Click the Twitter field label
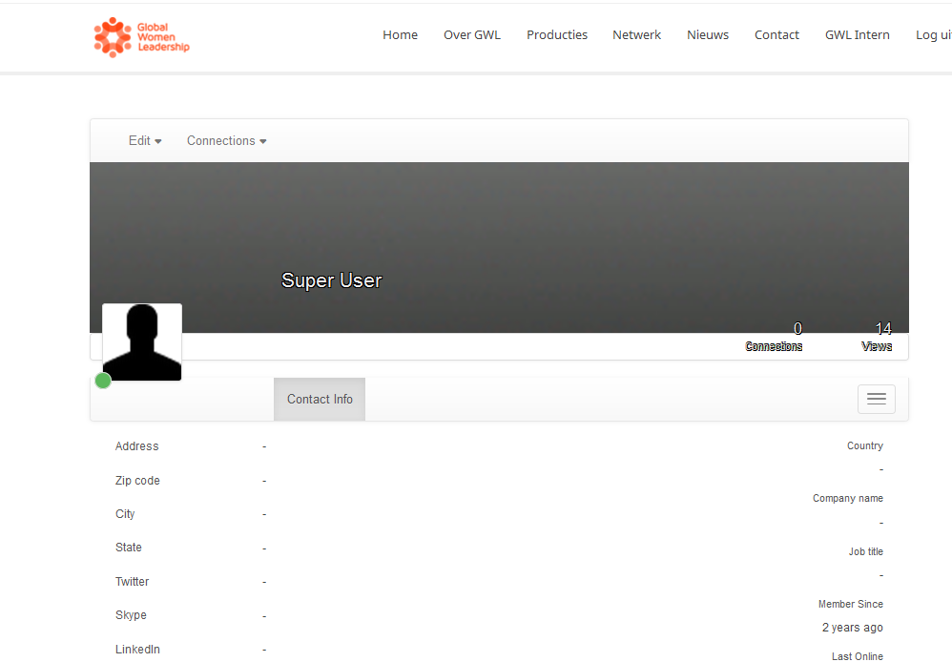The width and height of the screenshot is (952, 662). click(x=132, y=582)
